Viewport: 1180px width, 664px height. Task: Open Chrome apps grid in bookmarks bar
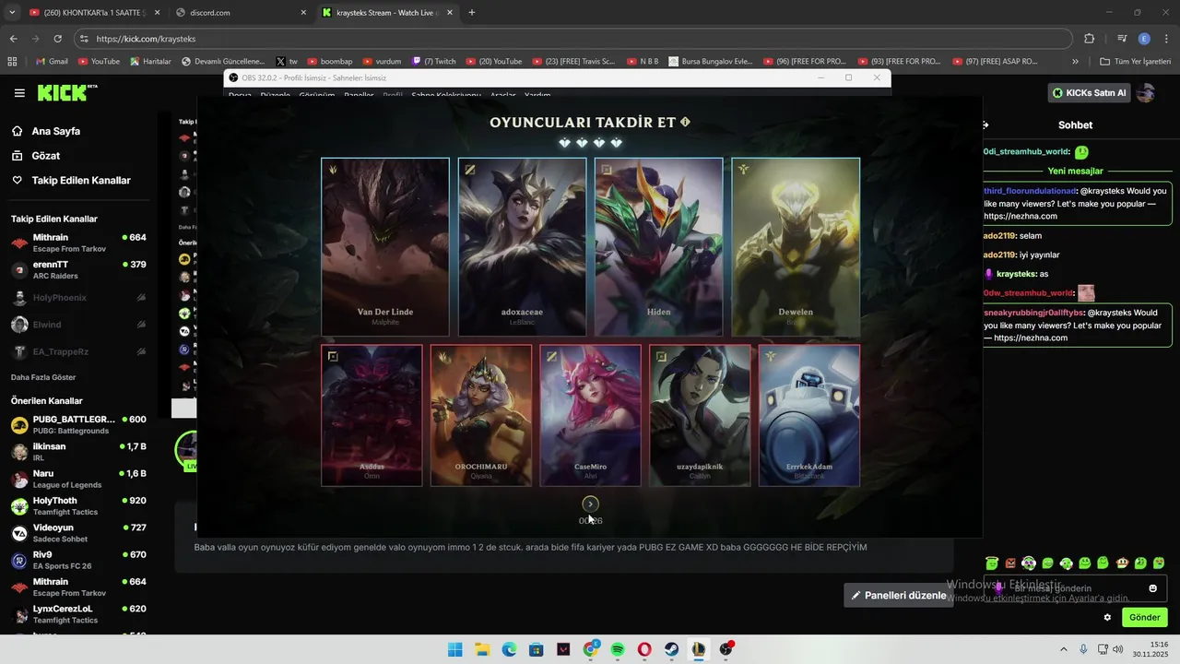(x=12, y=62)
